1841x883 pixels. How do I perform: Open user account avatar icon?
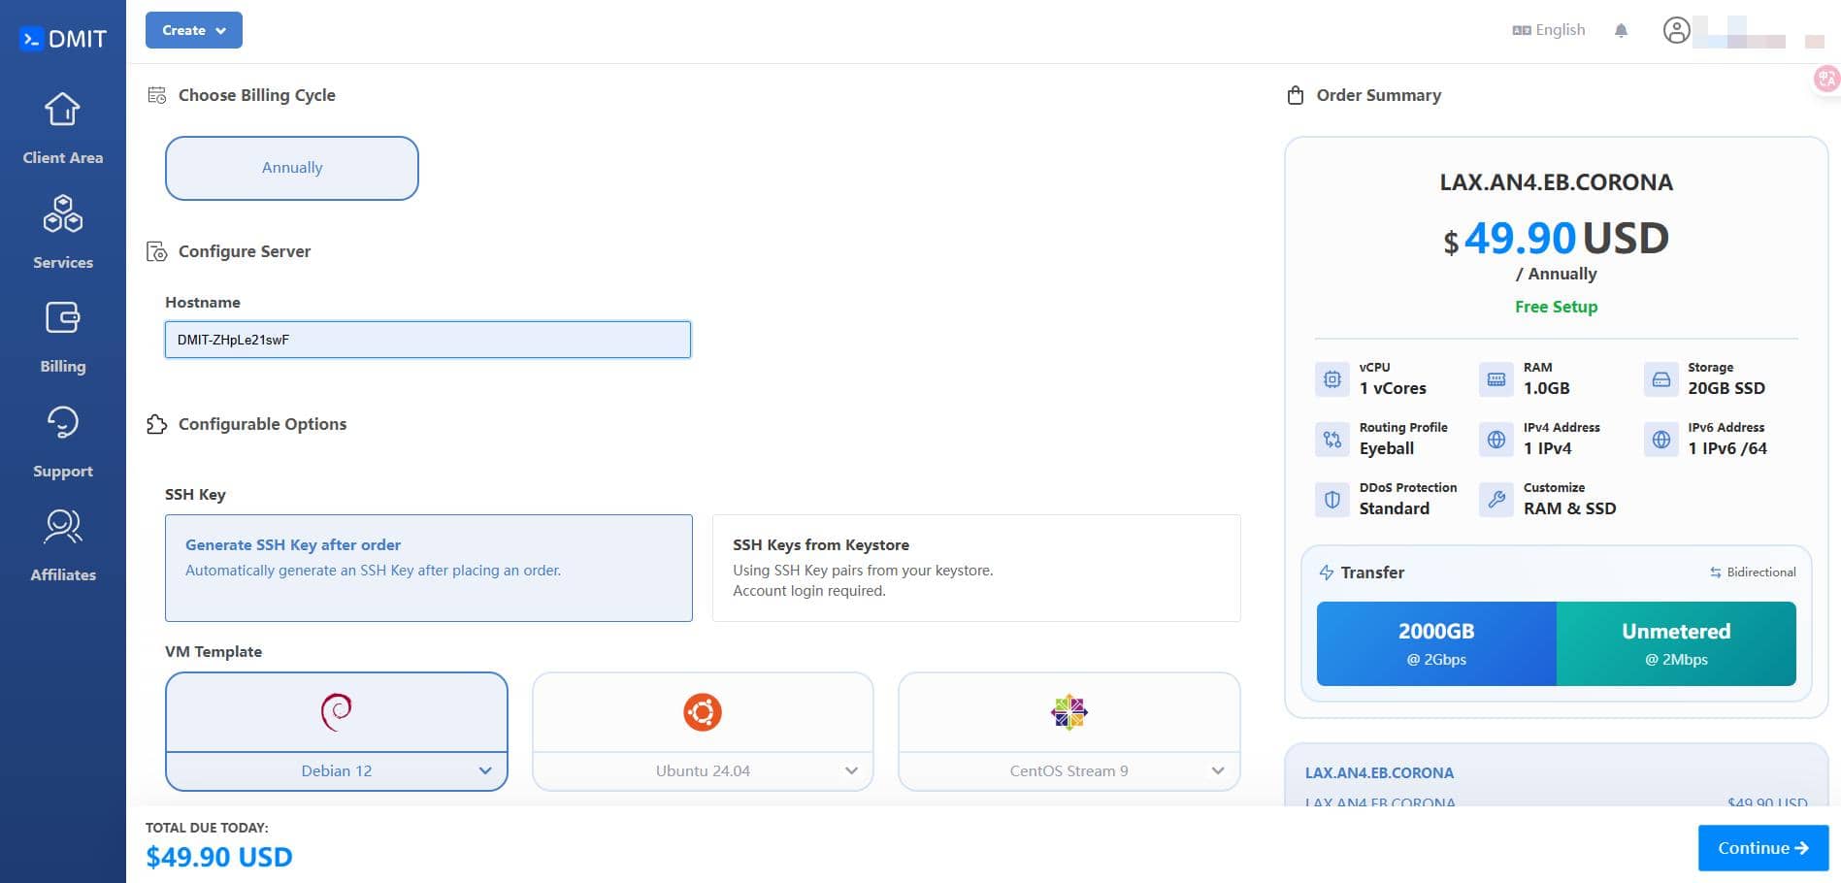(x=1676, y=31)
